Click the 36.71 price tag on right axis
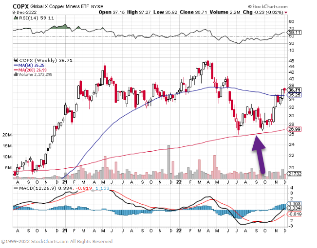The image size is (317, 248). tap(294, 90)
